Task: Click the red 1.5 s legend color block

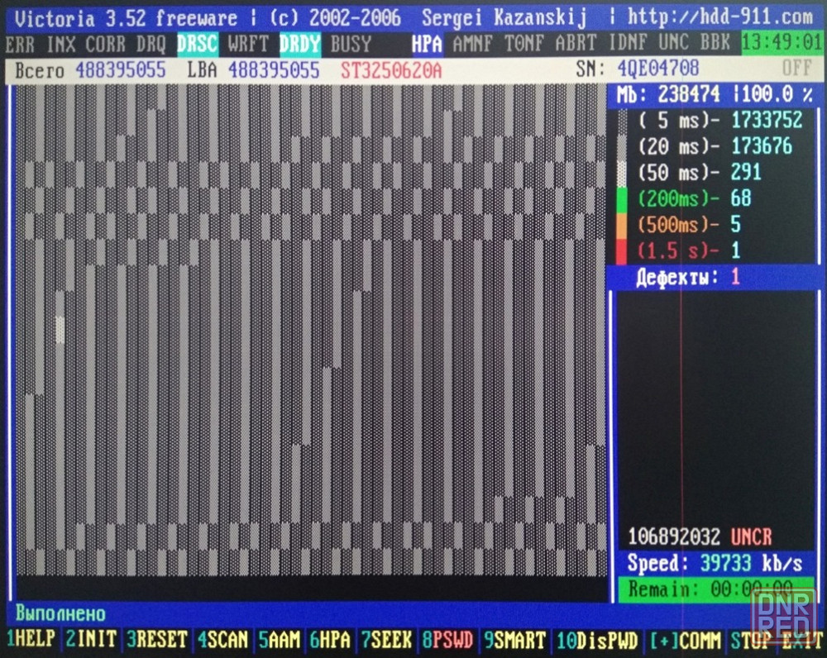Action: [x=622, y=251]
